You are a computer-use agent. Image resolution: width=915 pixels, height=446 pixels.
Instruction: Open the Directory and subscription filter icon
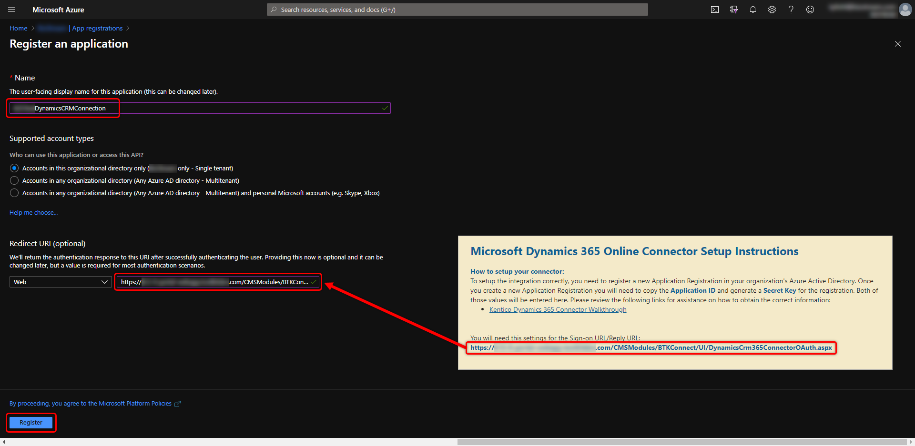(x=734, y=10)
